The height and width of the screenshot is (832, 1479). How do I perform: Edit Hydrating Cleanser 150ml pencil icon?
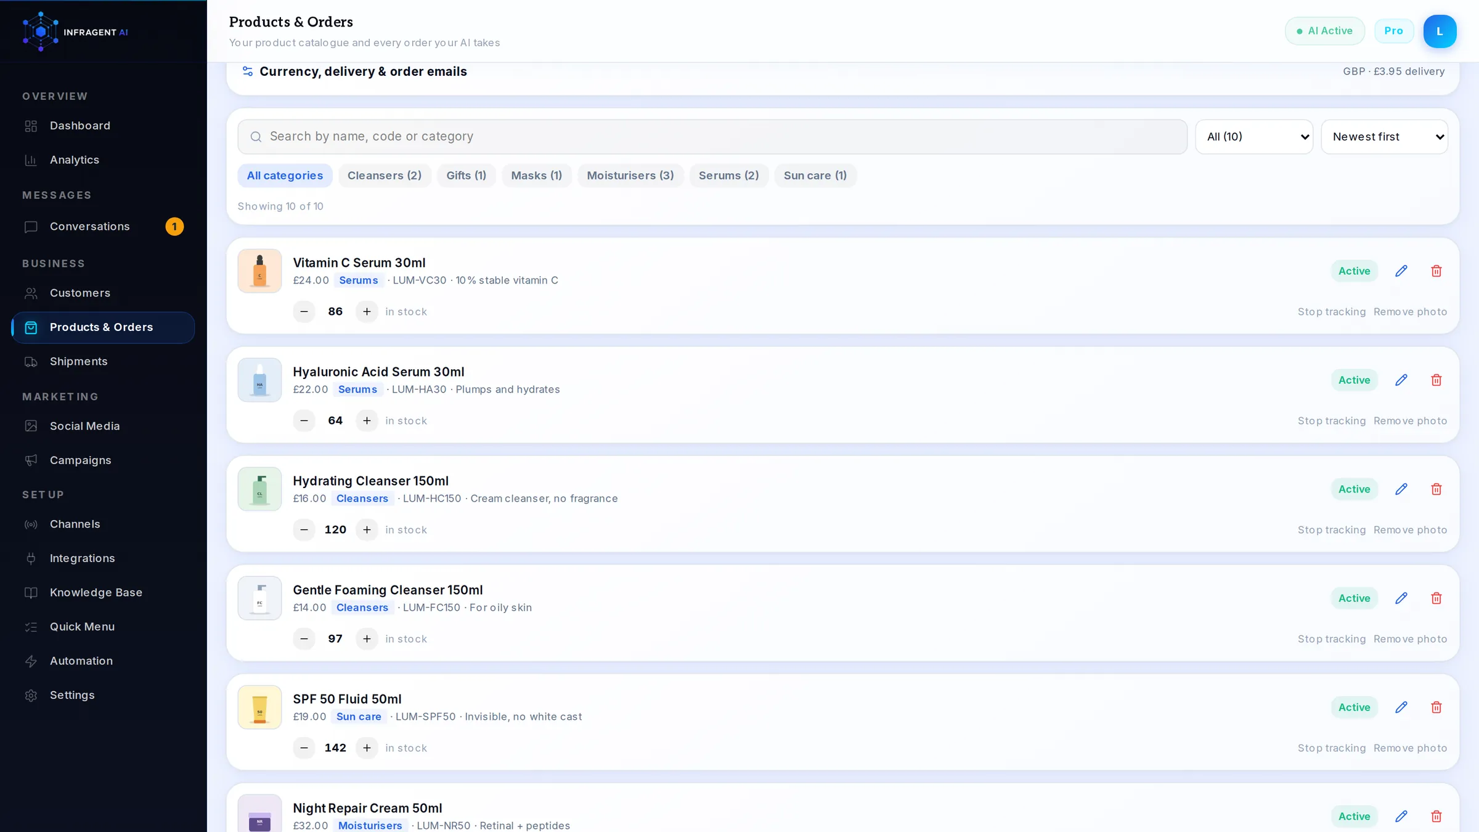1401,489
